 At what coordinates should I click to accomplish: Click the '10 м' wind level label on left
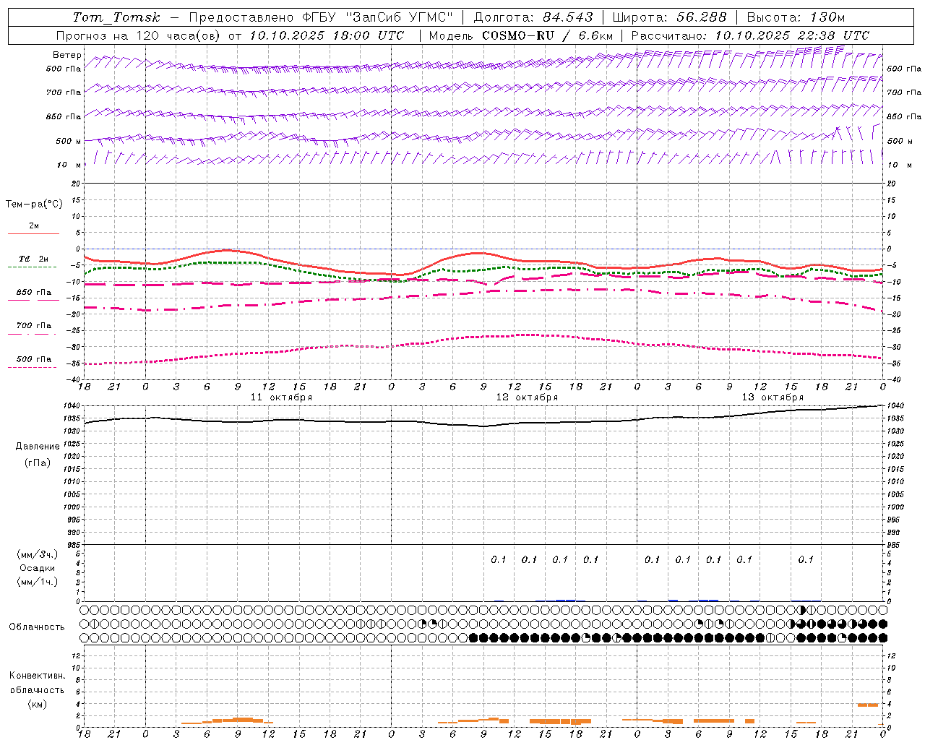pos(69,165)
